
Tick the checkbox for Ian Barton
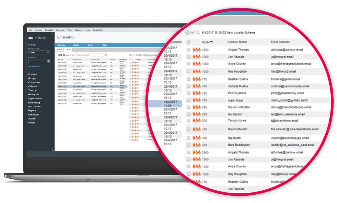point(188,114)
